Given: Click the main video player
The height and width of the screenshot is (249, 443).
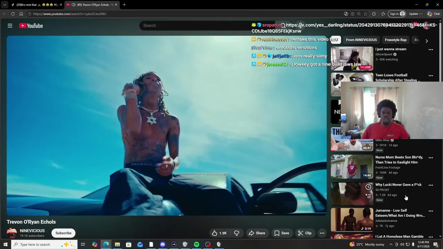Looking at the screenshot, I should 166,126.
